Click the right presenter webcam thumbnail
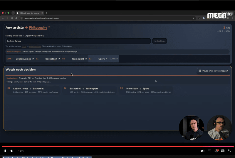Viewport: 235px width, 158px height. pos(219,128)
